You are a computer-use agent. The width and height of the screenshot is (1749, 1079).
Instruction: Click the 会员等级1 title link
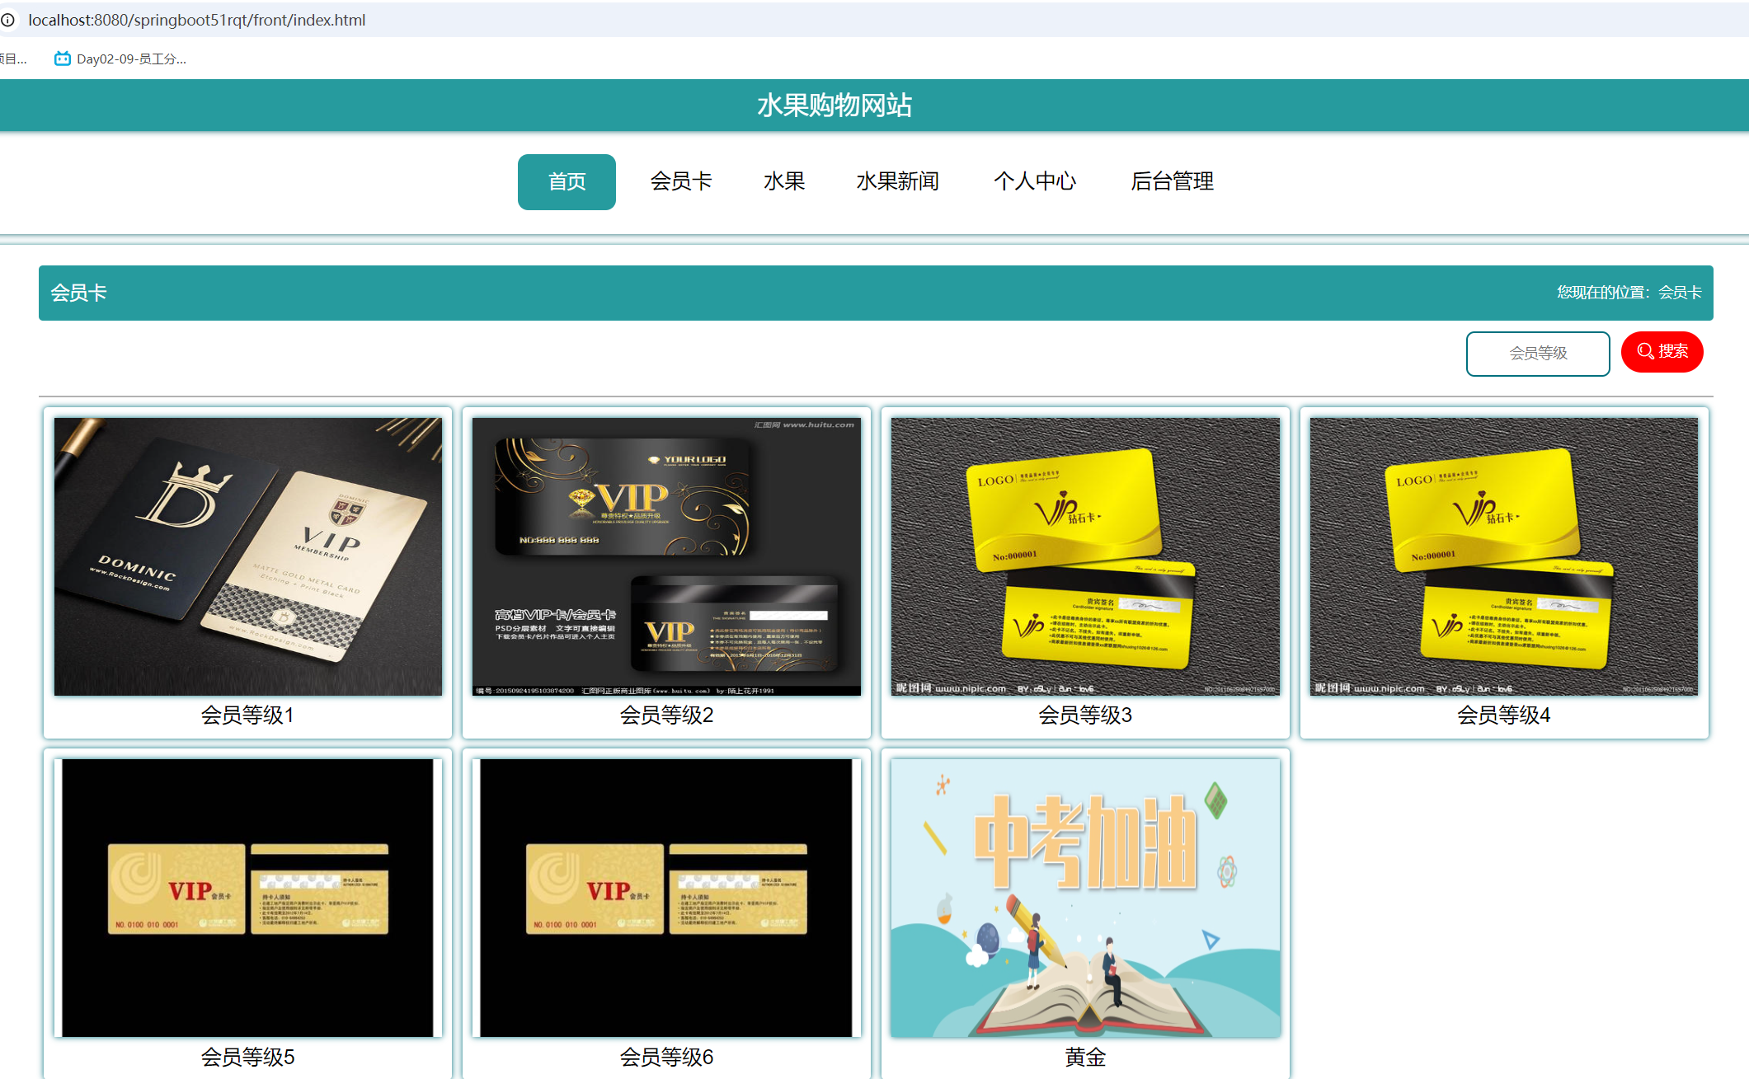click(x=247, y=715)
